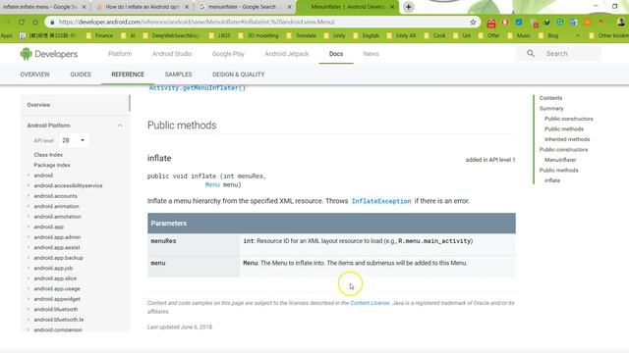Open the Chrome profile avatar
Screen dimensions: 629x353
click(621, 22)
